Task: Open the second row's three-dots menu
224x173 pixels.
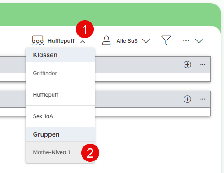Action: [202, 99]
